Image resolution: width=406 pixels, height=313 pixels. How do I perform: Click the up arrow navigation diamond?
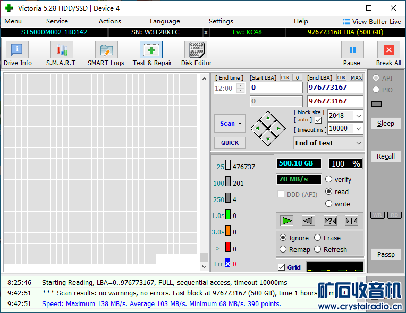268,118
